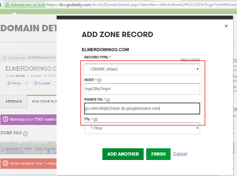Click the Zone File help icon
237x176 pixels.
25,133
